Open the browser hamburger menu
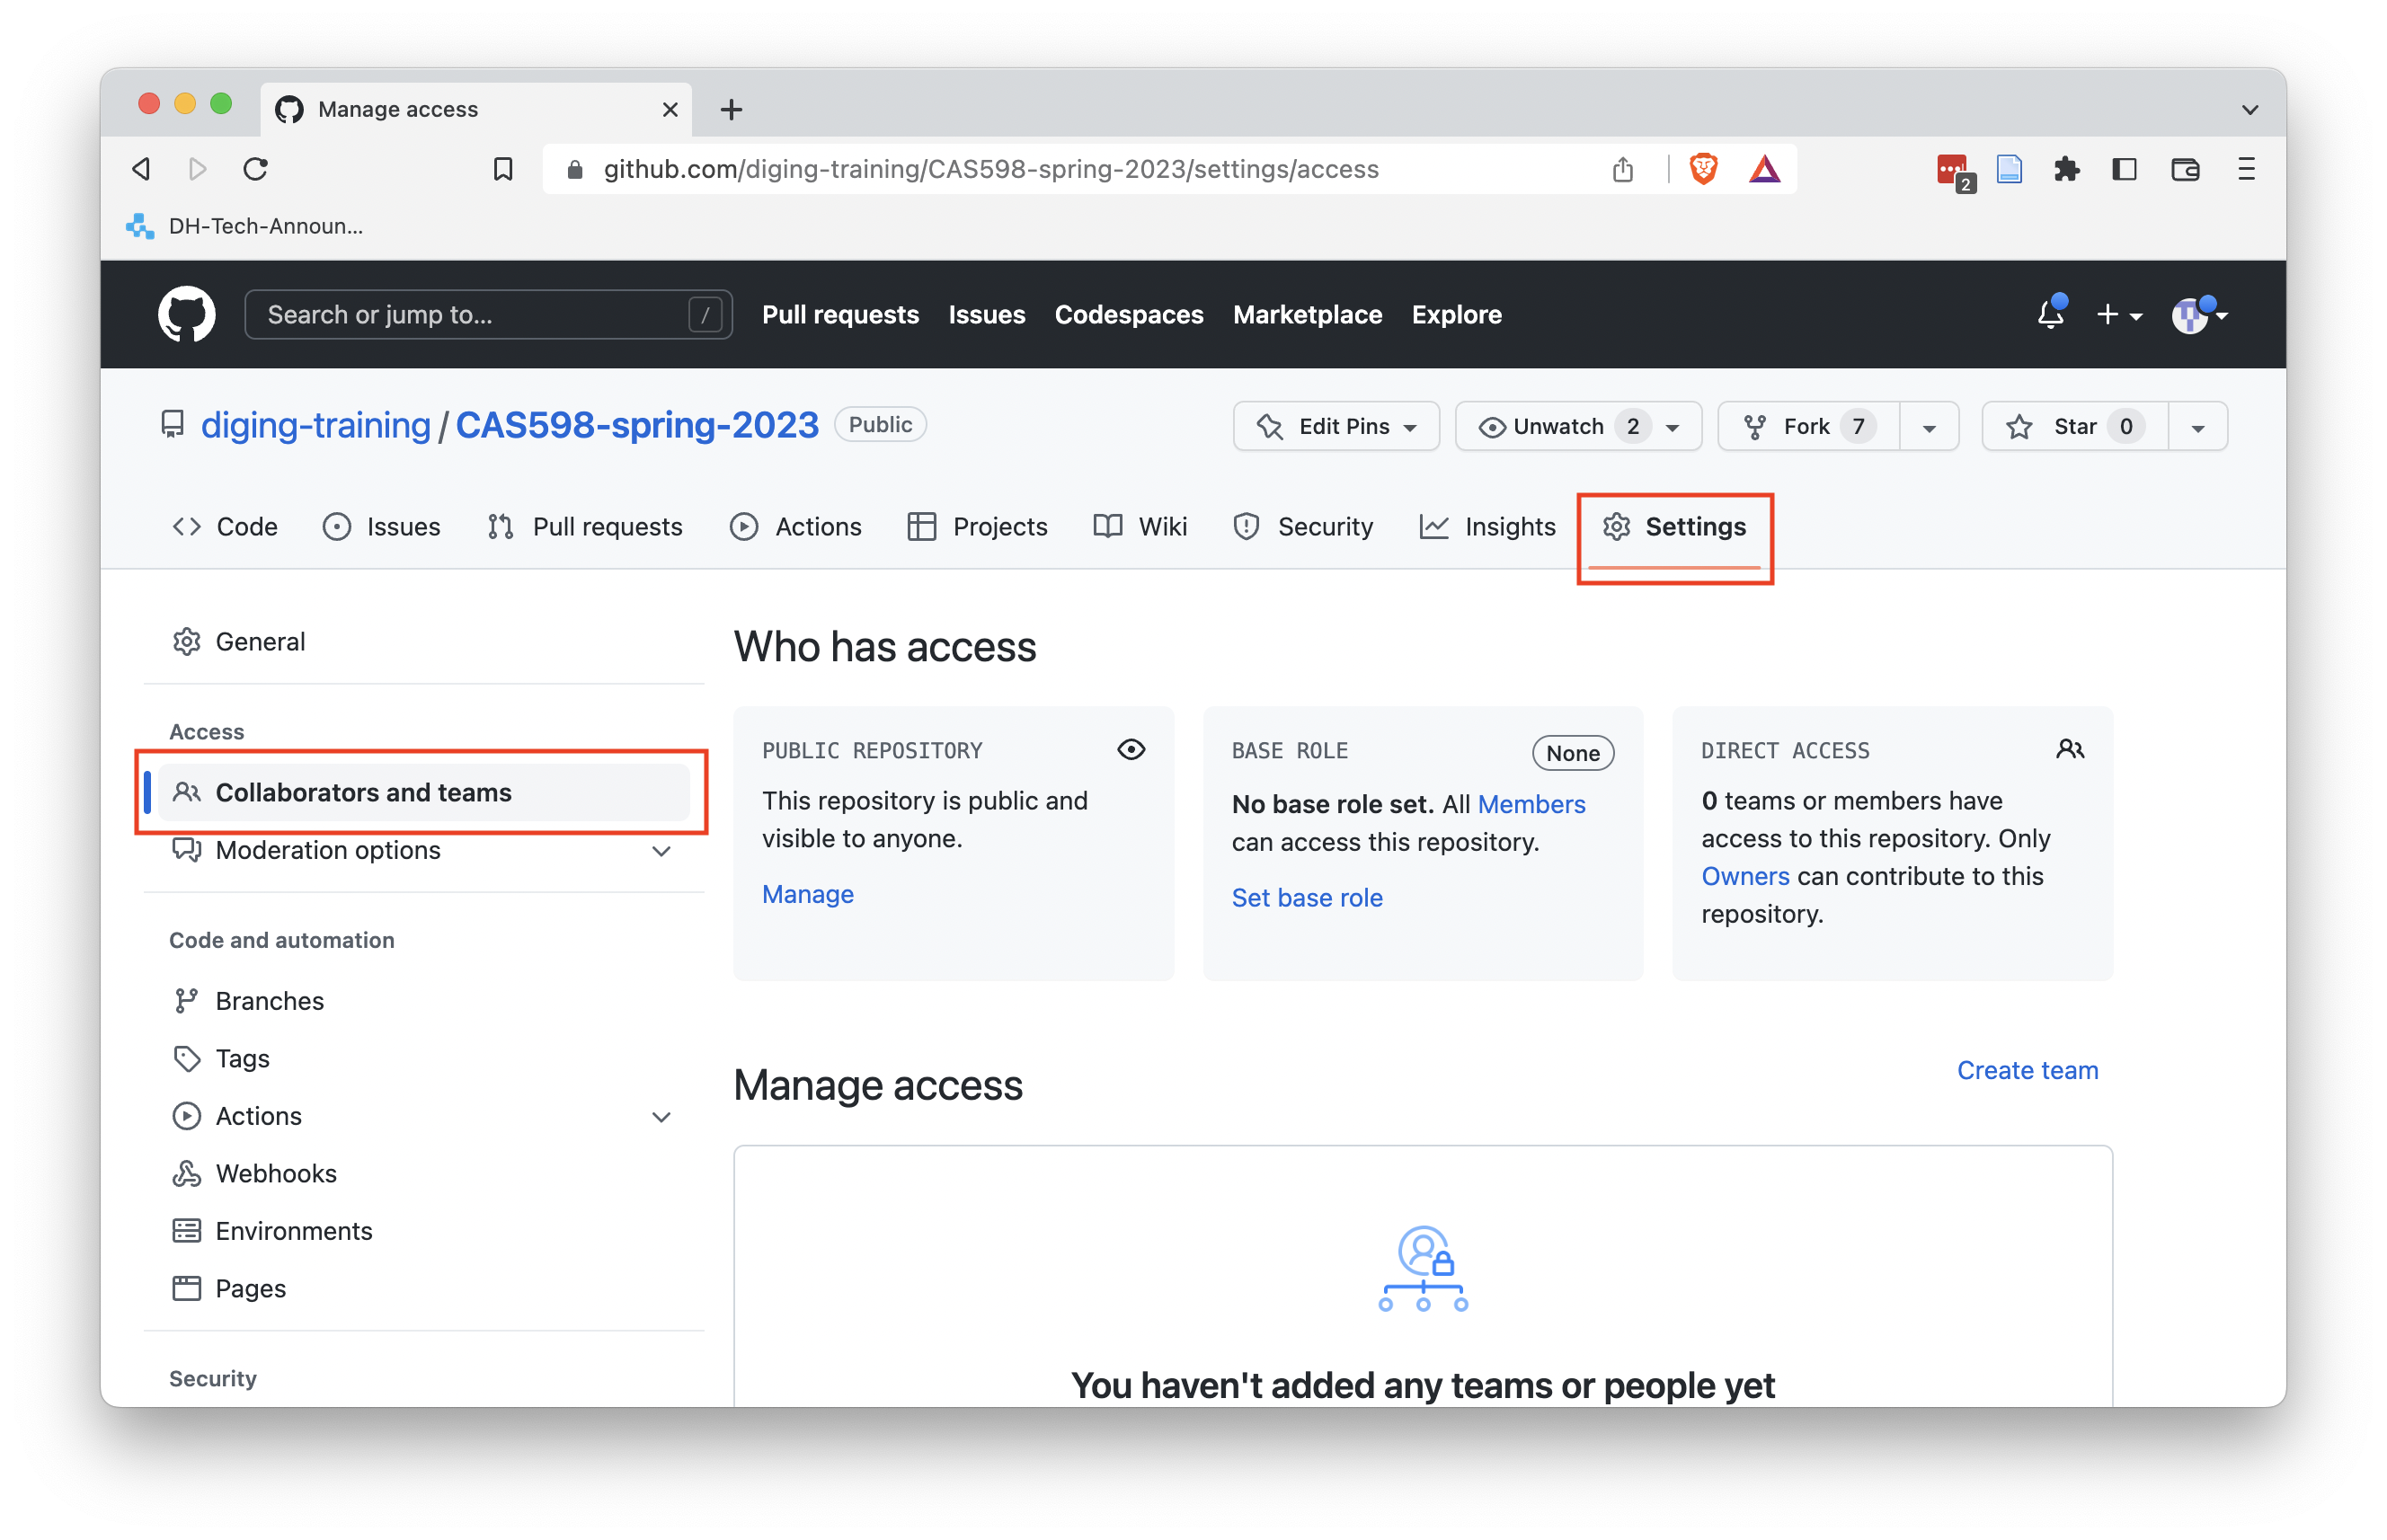 pyautogui.click(x=2246, y=169)
